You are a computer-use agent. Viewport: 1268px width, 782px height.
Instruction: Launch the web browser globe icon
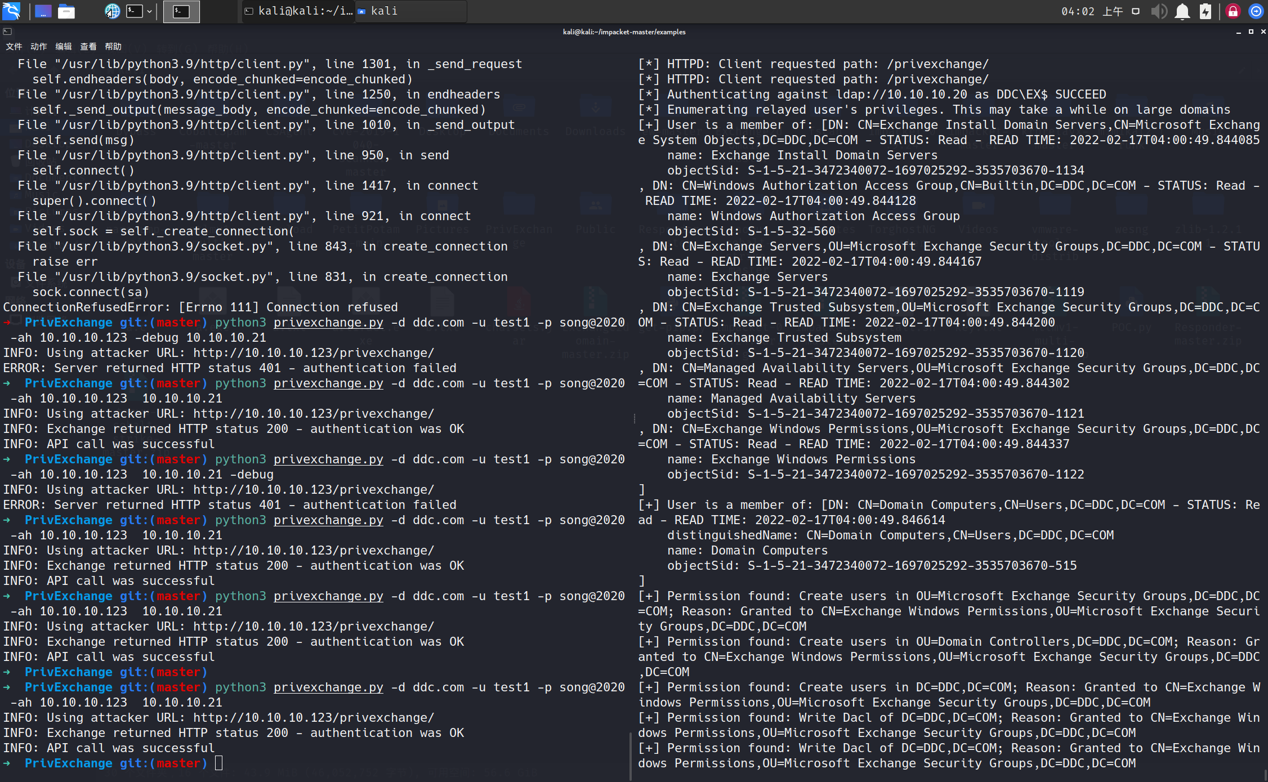click(x=112, y=11)
